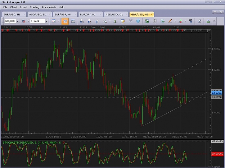Close the inner chart window
This screenshot has width=225, height=168.
point(221,13)
